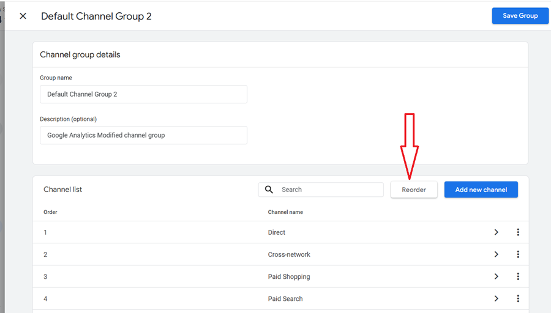Close the Default Channel Group 2 panel
551x313 pixels.
[23, 16]
